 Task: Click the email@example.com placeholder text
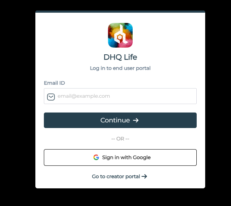tap(84, 96)
